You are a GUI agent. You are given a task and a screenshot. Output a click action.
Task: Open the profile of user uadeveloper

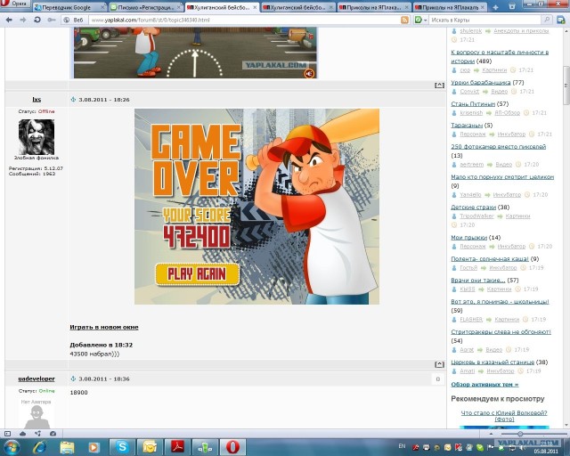pos(37,379)
